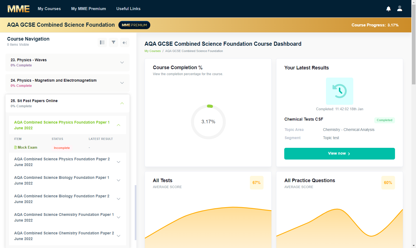
Task: Click the Mock Exam document icon
Action: pyautogui.click(x=16, y=147)
